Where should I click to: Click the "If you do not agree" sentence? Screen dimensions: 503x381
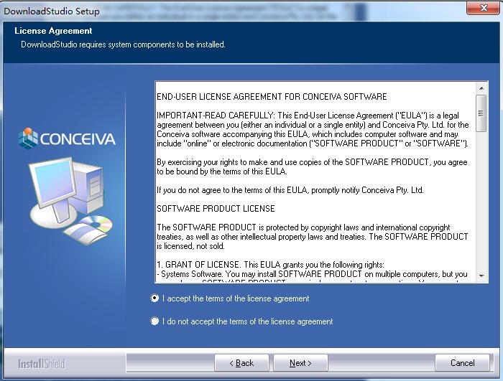pyautogui.click(x=290, y=190)
